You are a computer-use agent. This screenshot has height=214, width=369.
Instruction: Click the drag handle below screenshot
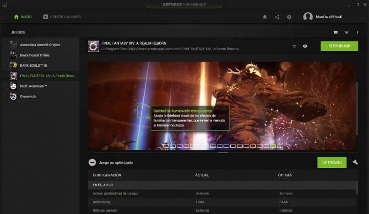(223, 153)
